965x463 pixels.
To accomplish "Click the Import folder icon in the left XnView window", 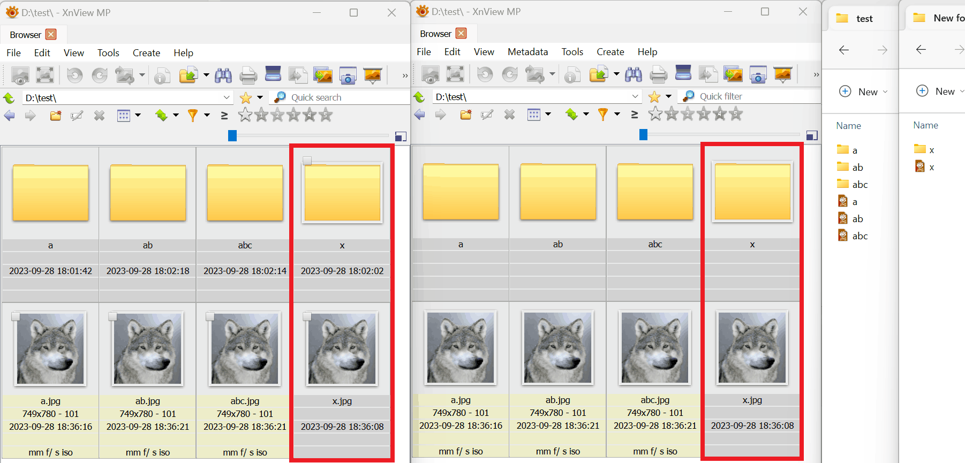I will (x=188, y=75).
